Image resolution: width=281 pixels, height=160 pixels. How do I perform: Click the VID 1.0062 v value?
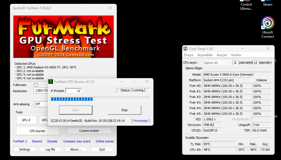click(212, 119)
